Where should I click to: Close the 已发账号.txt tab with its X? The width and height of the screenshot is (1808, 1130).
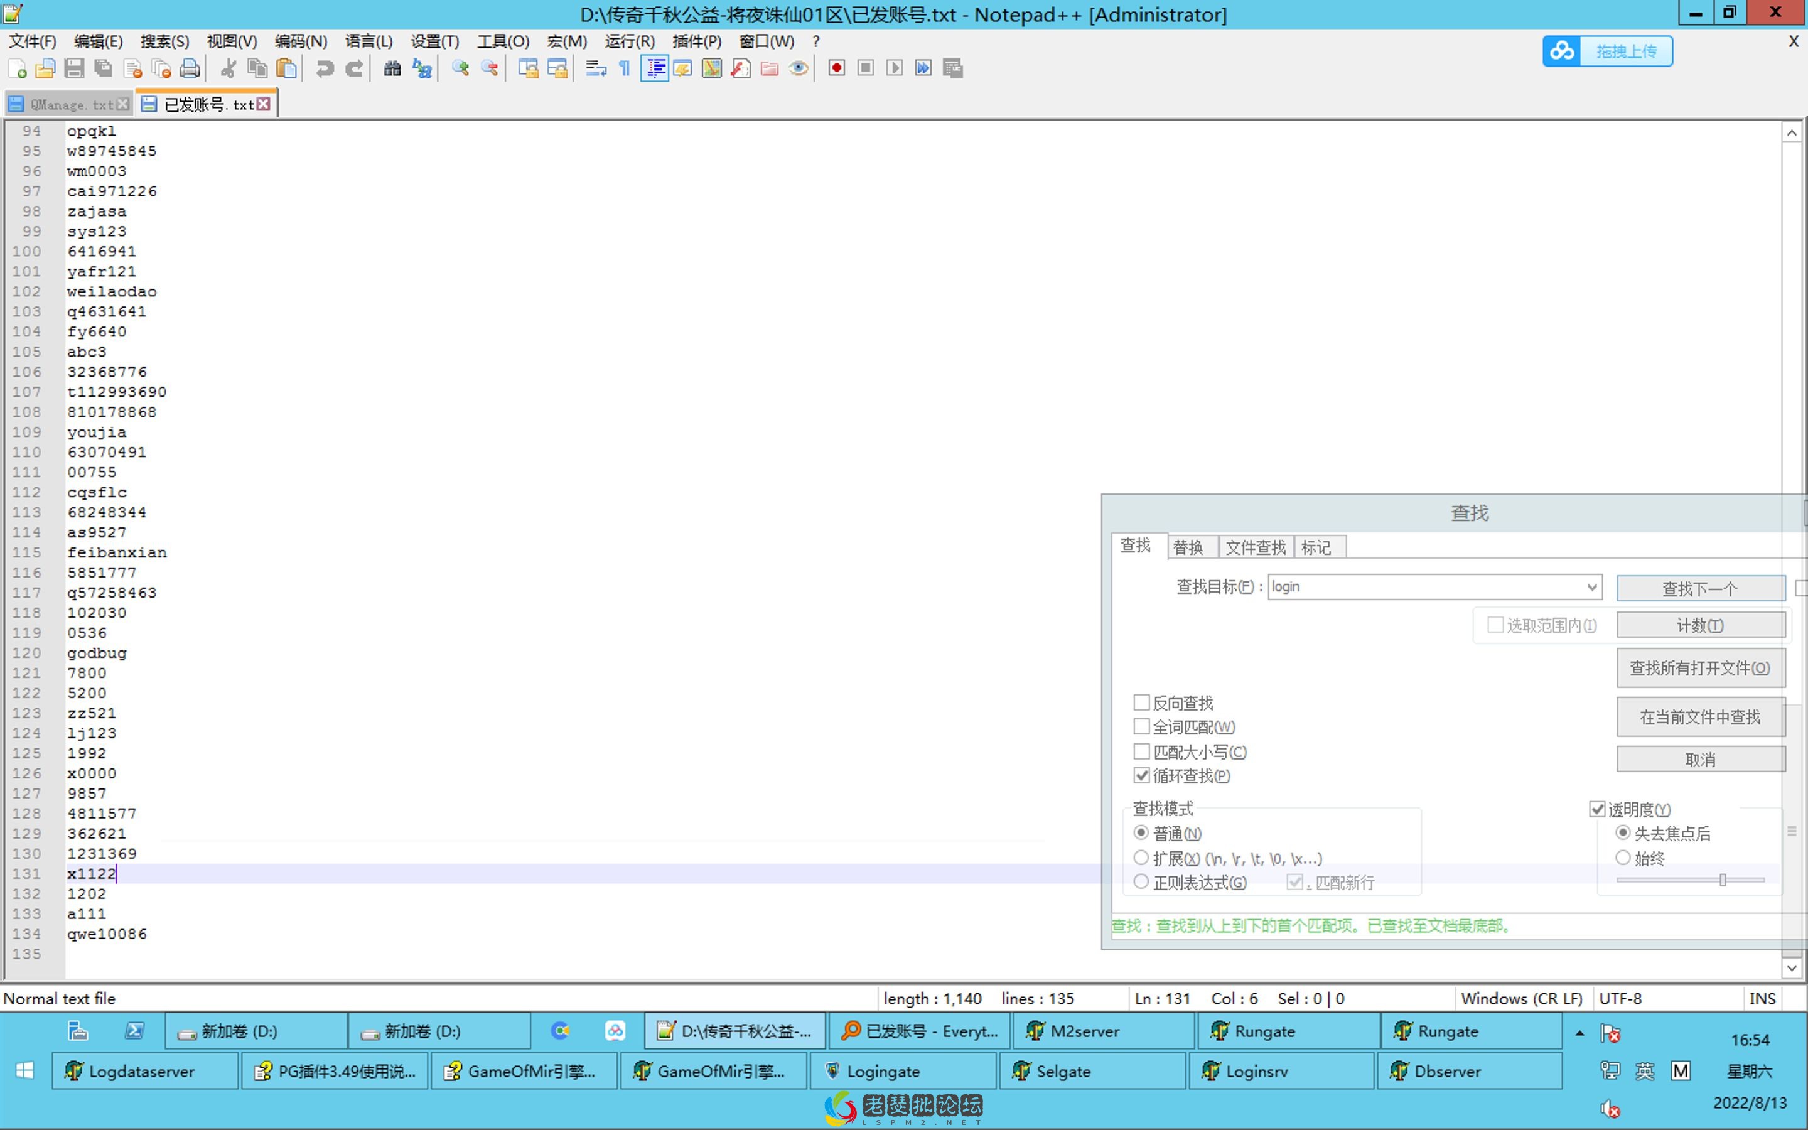264,105
